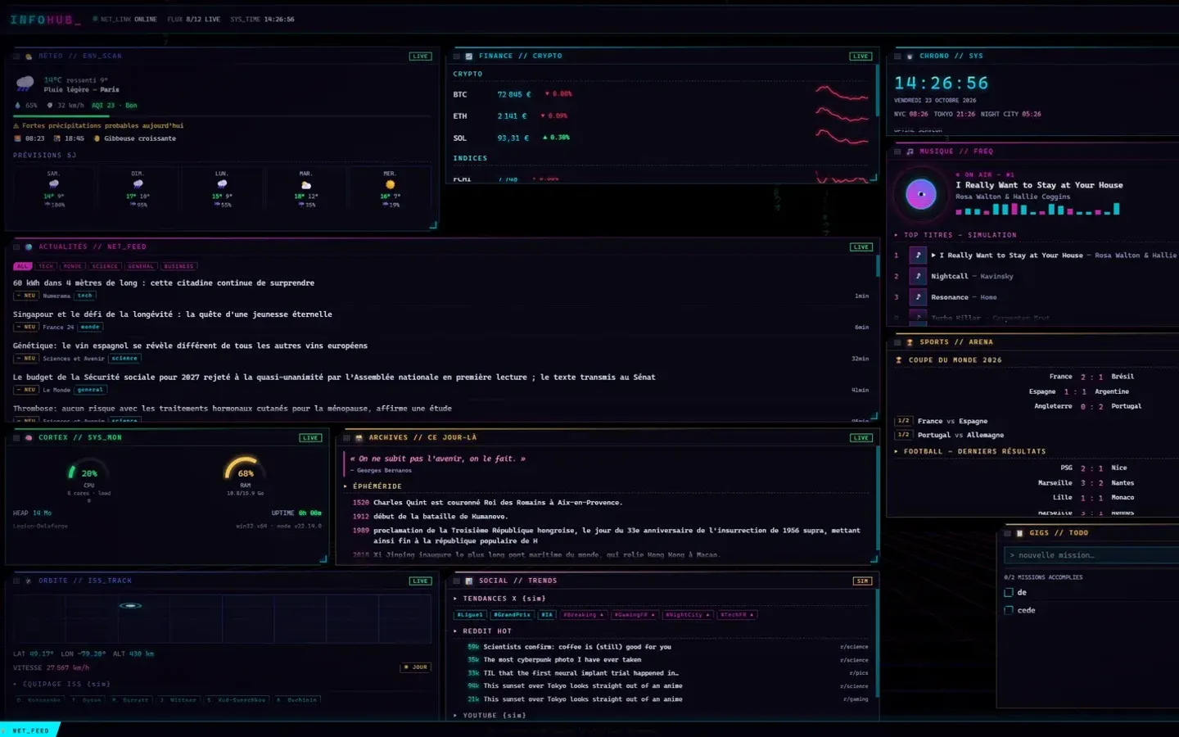Play Nightcall by Kavinsky track title
1179x737 pixels.
(x=950, y=277)
